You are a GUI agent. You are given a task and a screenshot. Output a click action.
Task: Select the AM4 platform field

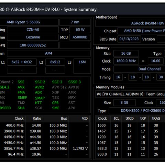(x=49, y=53)
